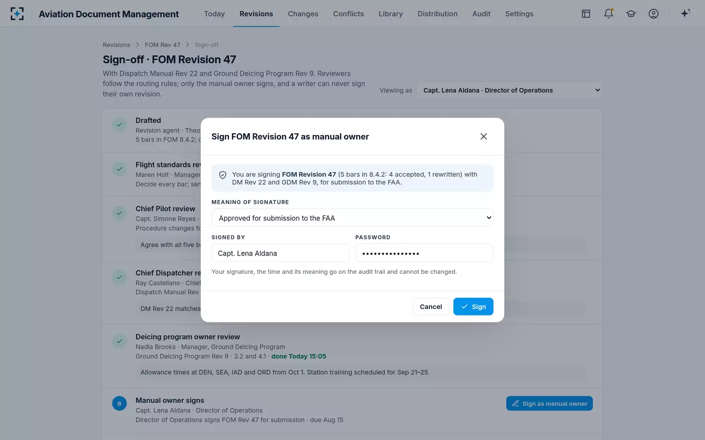The height and width of the screenshot is (440, 705).
Task: Go to the Today tab
Action: click(x=214, y=14)
